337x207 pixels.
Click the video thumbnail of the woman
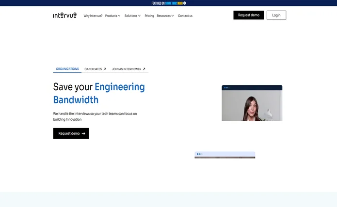click(x=252, y=105)
